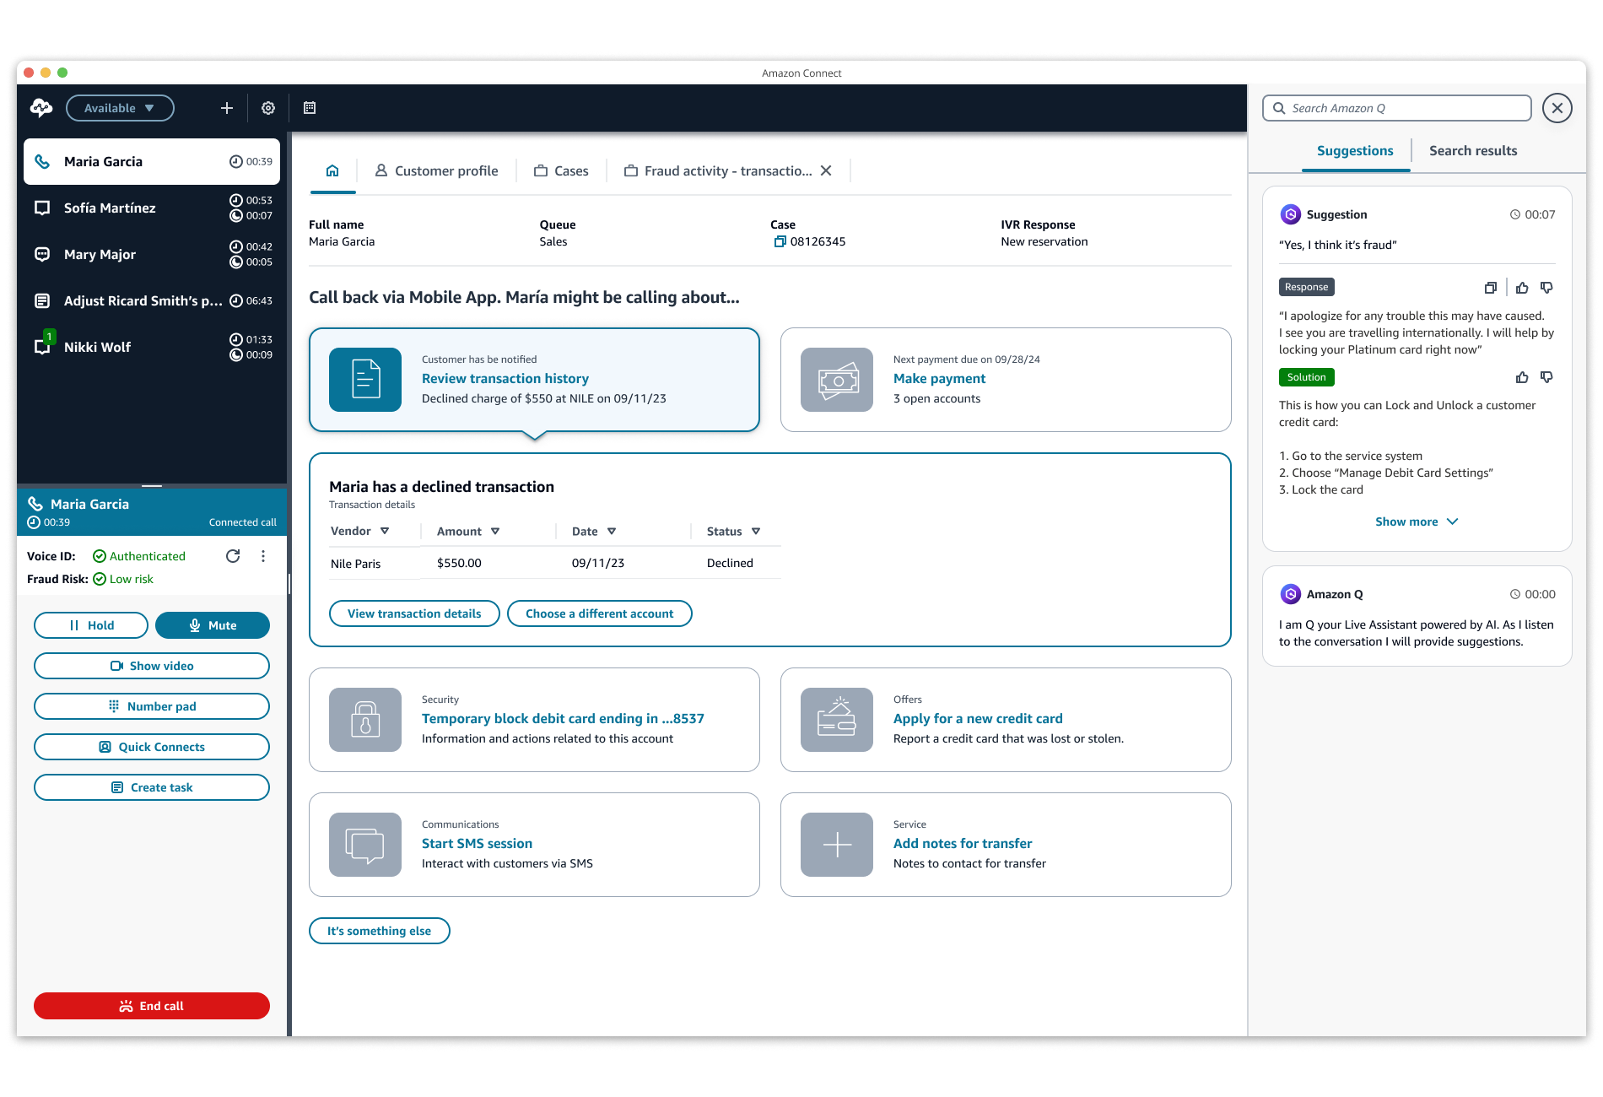Switch to the home tab icon
The height and width of the screenshot is (1097, 1603).
[x=332, y=170]
